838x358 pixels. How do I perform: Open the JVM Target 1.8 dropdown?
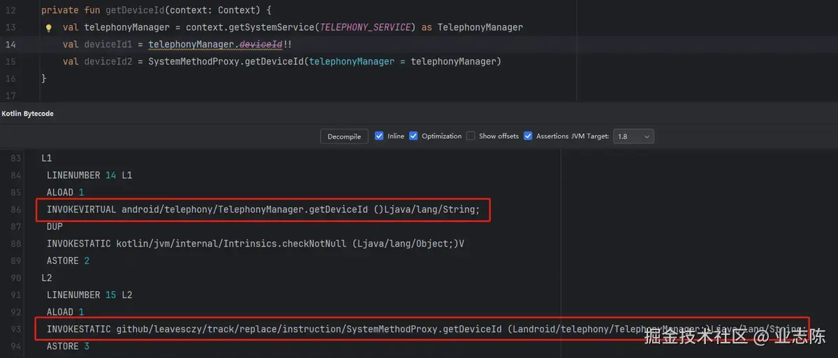[633, 137]
